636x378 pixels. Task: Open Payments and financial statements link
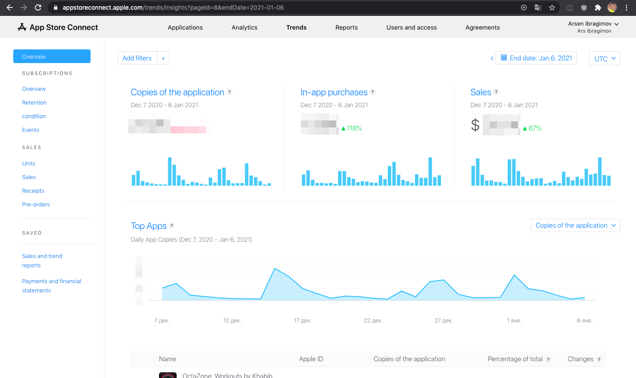coord(52,286)
